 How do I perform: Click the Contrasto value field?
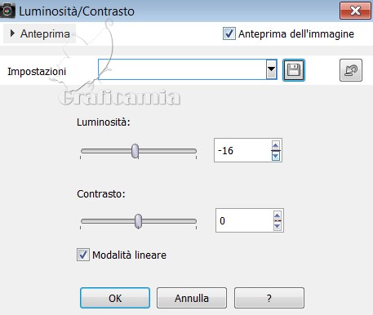[244, 220]
